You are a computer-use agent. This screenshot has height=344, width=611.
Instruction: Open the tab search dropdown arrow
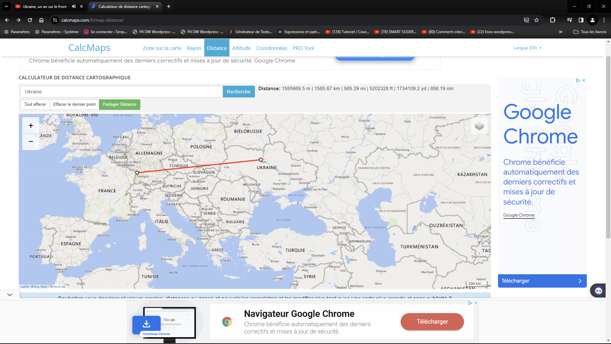pos(6,6)
